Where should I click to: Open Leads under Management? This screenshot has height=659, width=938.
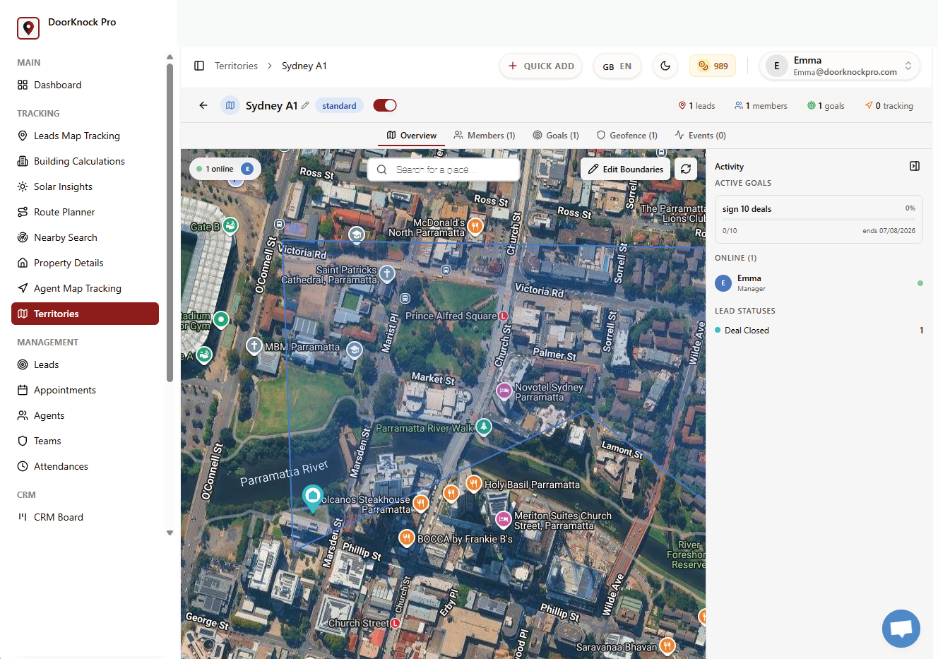[85, 364]
